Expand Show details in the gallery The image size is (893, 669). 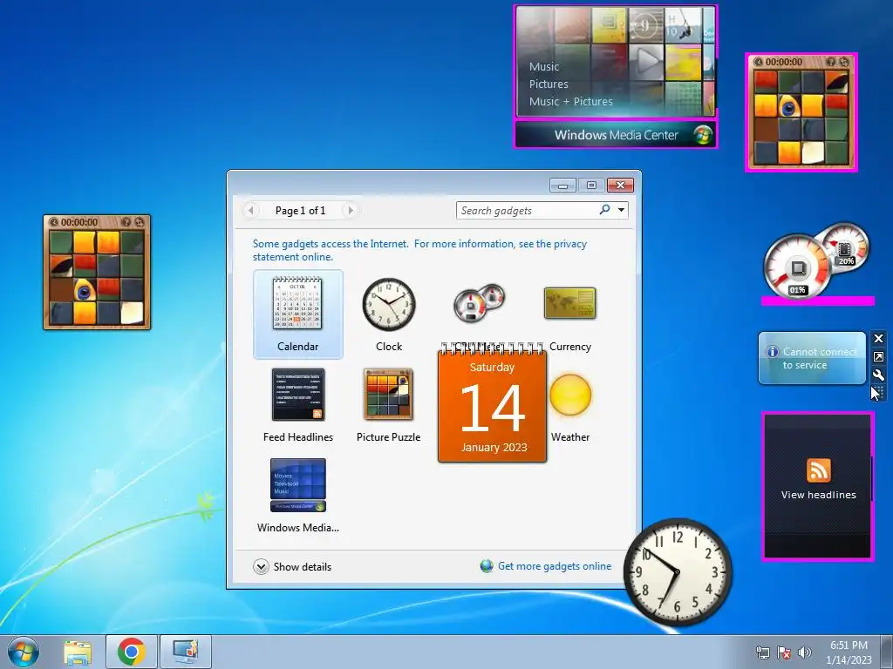(292, 566)
